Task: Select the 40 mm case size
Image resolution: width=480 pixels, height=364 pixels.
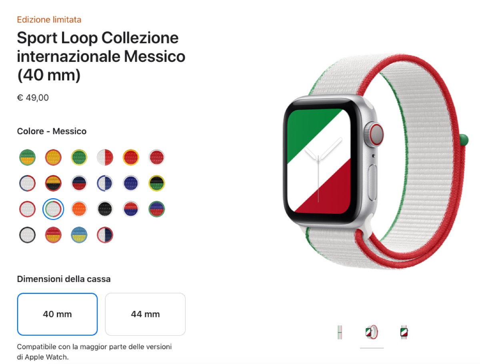Action: click(x=57, y=314)
